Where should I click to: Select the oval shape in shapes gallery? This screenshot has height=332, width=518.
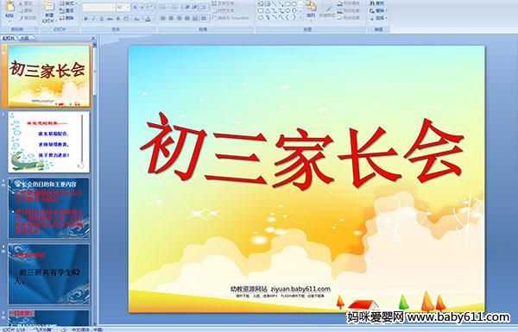(295, 4)
